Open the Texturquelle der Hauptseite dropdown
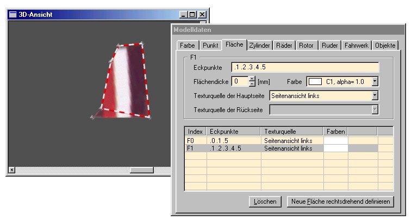This screenshot has height=221, width=412. click(x=374, y=96)
